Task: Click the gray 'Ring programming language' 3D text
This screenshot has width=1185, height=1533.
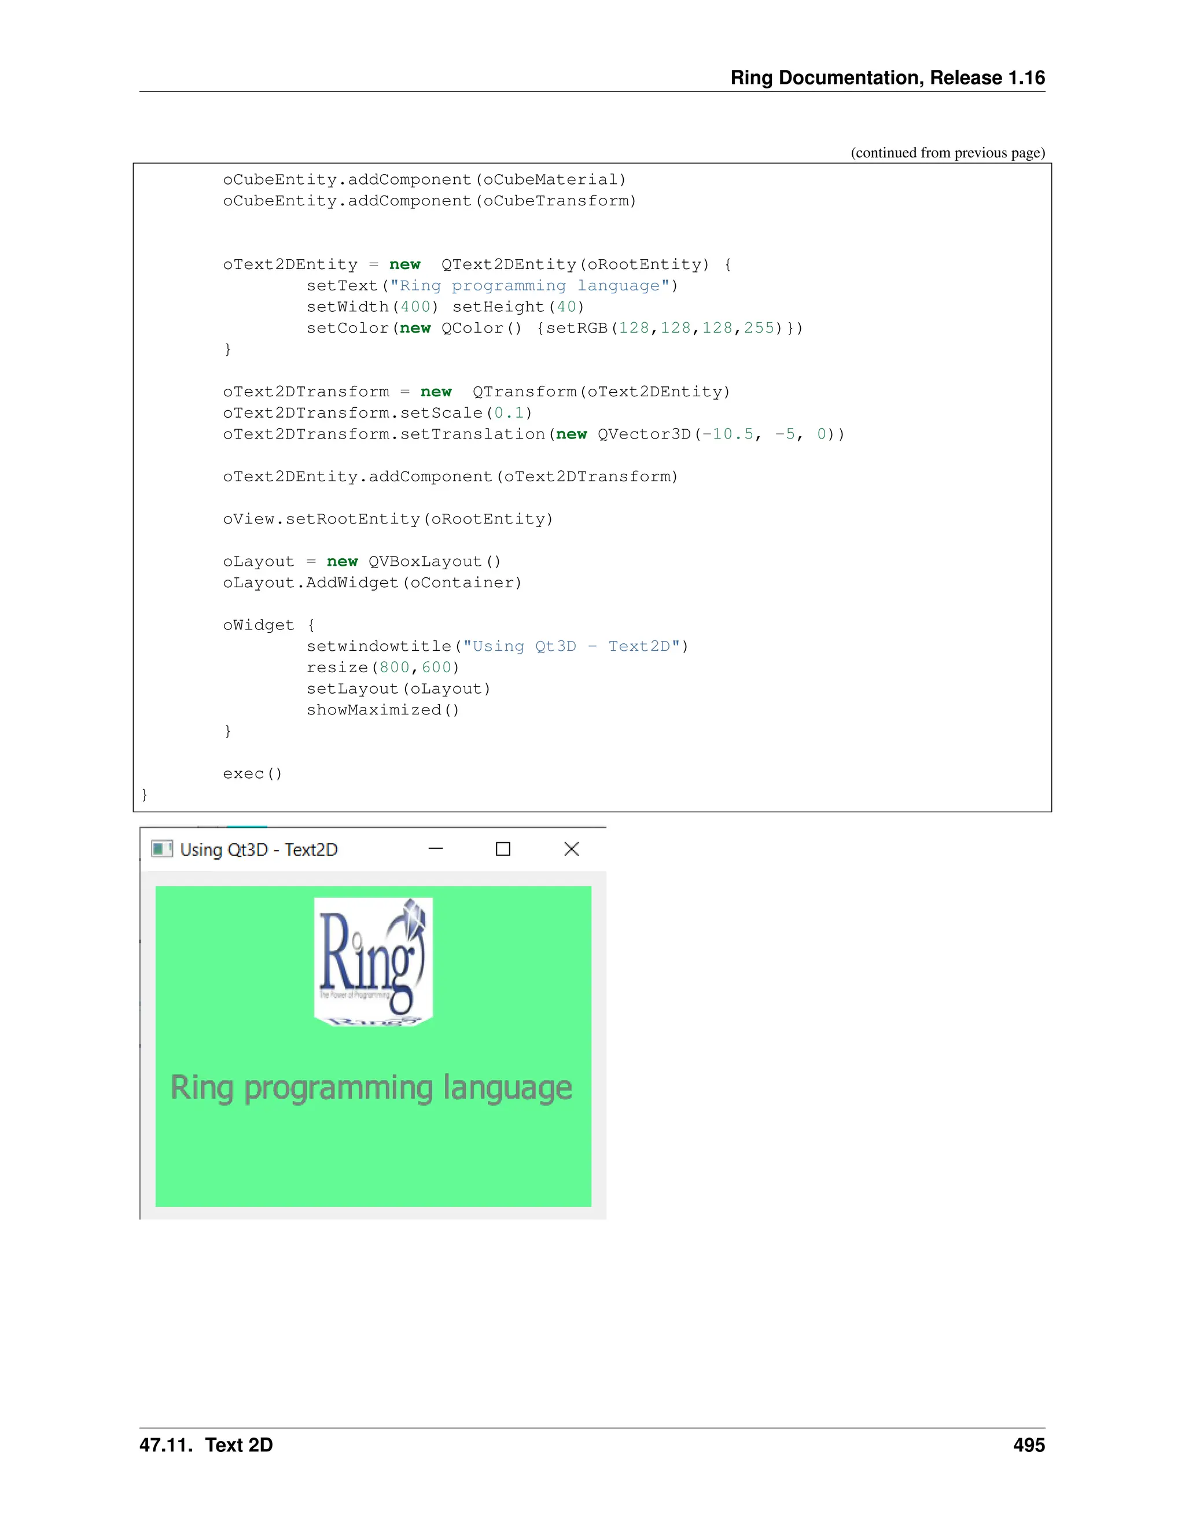Action: (371, 1088)
